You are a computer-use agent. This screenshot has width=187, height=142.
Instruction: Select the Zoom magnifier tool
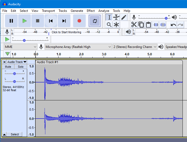109,25
